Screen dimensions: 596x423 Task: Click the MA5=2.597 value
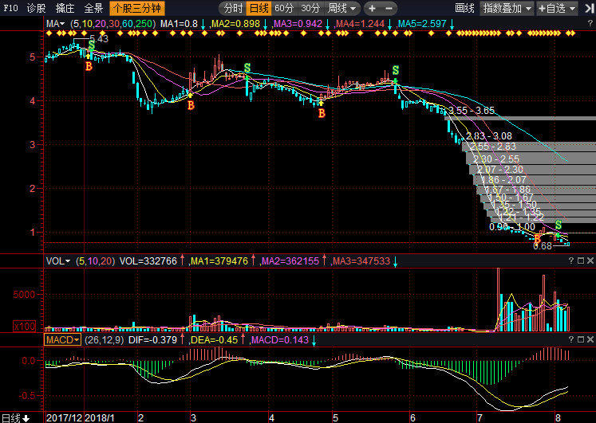(x=422, y=24)
